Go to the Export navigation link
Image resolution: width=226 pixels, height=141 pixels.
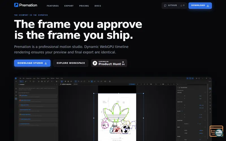tap(69, 6)
